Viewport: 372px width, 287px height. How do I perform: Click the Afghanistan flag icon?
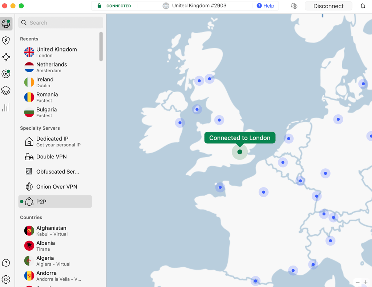[x=29, y=231]
